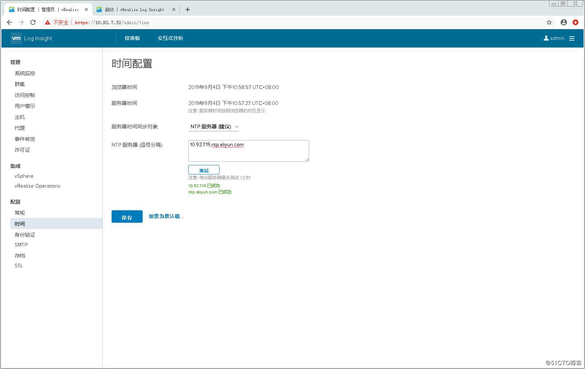The width and height of the screenshot is (585, 369).
Task: Open the 交互式分析 menu
Action: [x=170, y=38]
